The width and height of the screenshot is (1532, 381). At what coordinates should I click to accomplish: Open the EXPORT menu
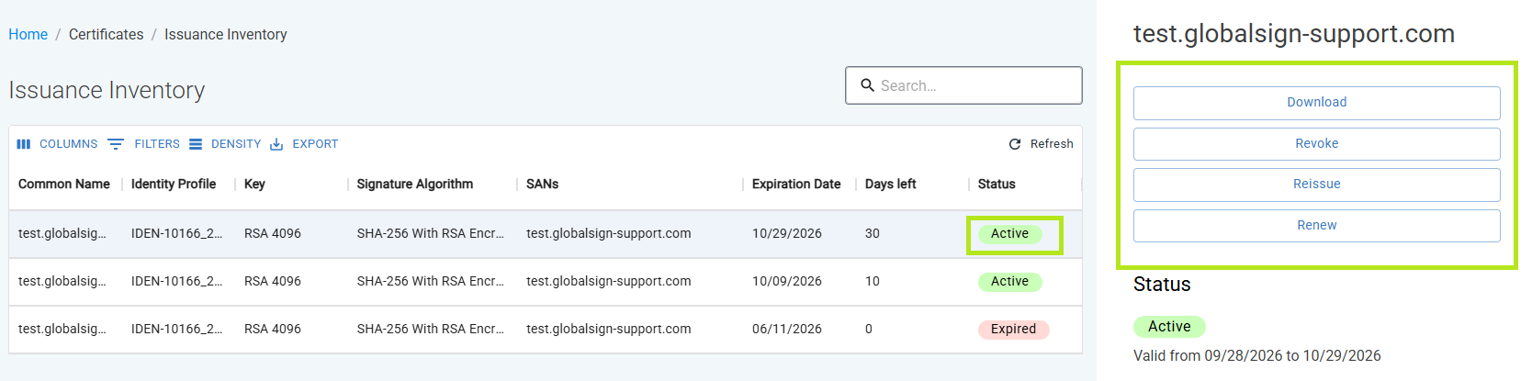pyautogui.click(x=304, y=144)
